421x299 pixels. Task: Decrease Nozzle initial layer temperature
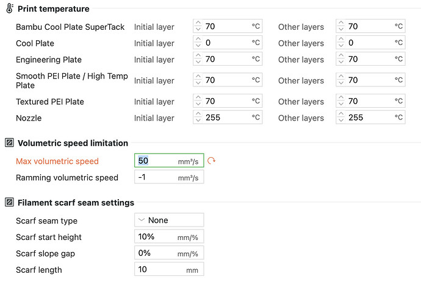pyautogui.click(x=198, y=120)
